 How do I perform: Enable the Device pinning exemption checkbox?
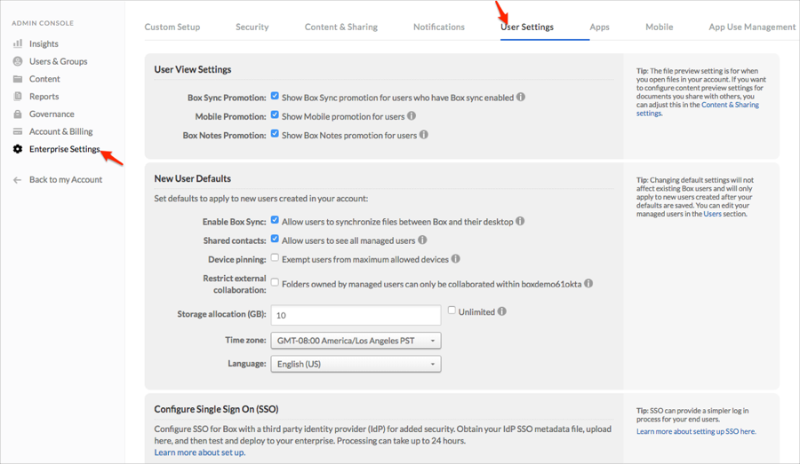pos(275,258)
